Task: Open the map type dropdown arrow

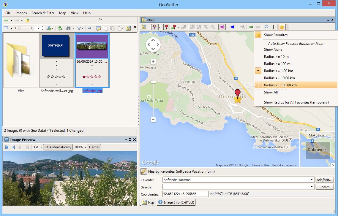Action: (147, 27)
